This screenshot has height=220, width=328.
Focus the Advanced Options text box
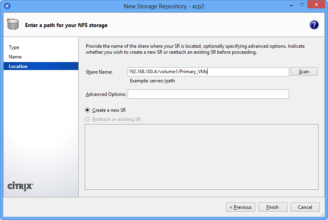[208, 94]
